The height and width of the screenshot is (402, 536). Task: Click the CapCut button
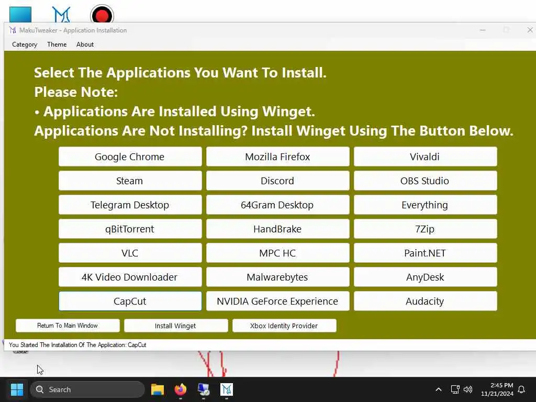[130, 301]
